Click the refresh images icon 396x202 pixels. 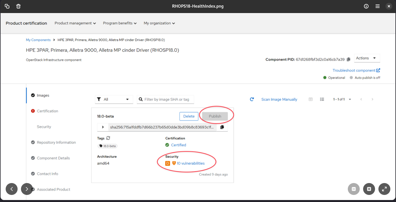click(x=252, y=99)
